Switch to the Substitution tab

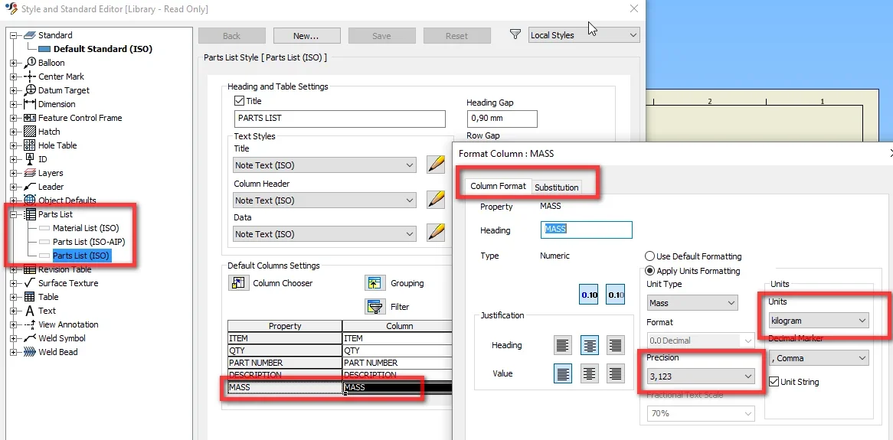557,187
